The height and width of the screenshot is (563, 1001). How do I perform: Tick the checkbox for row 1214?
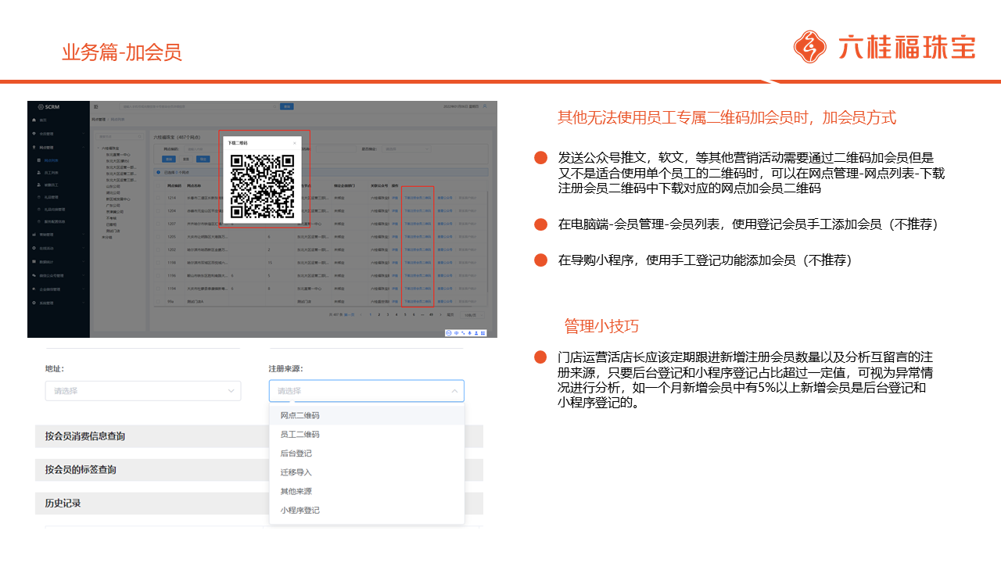pos(160,199)
